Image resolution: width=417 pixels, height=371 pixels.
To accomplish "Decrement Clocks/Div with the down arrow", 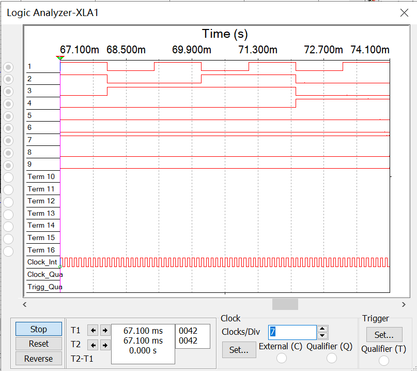I will [x=321, y=335].
